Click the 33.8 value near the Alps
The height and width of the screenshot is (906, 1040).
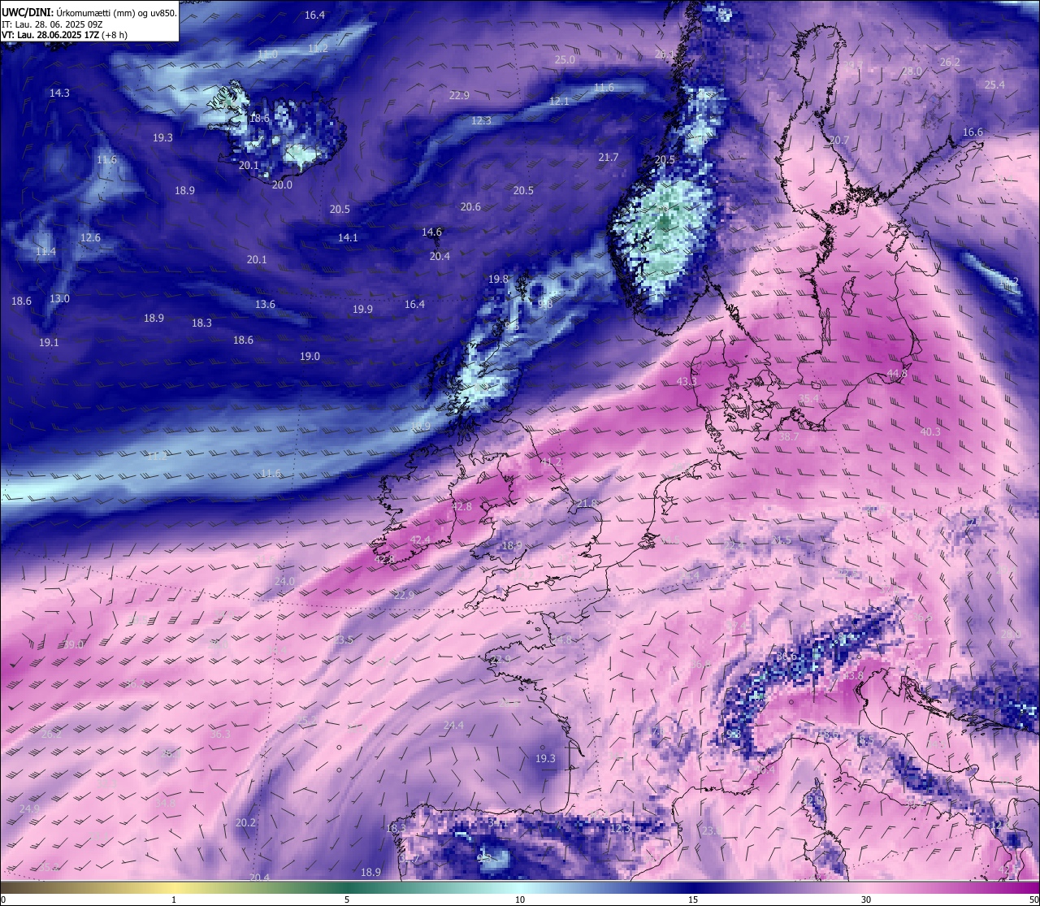853,676
